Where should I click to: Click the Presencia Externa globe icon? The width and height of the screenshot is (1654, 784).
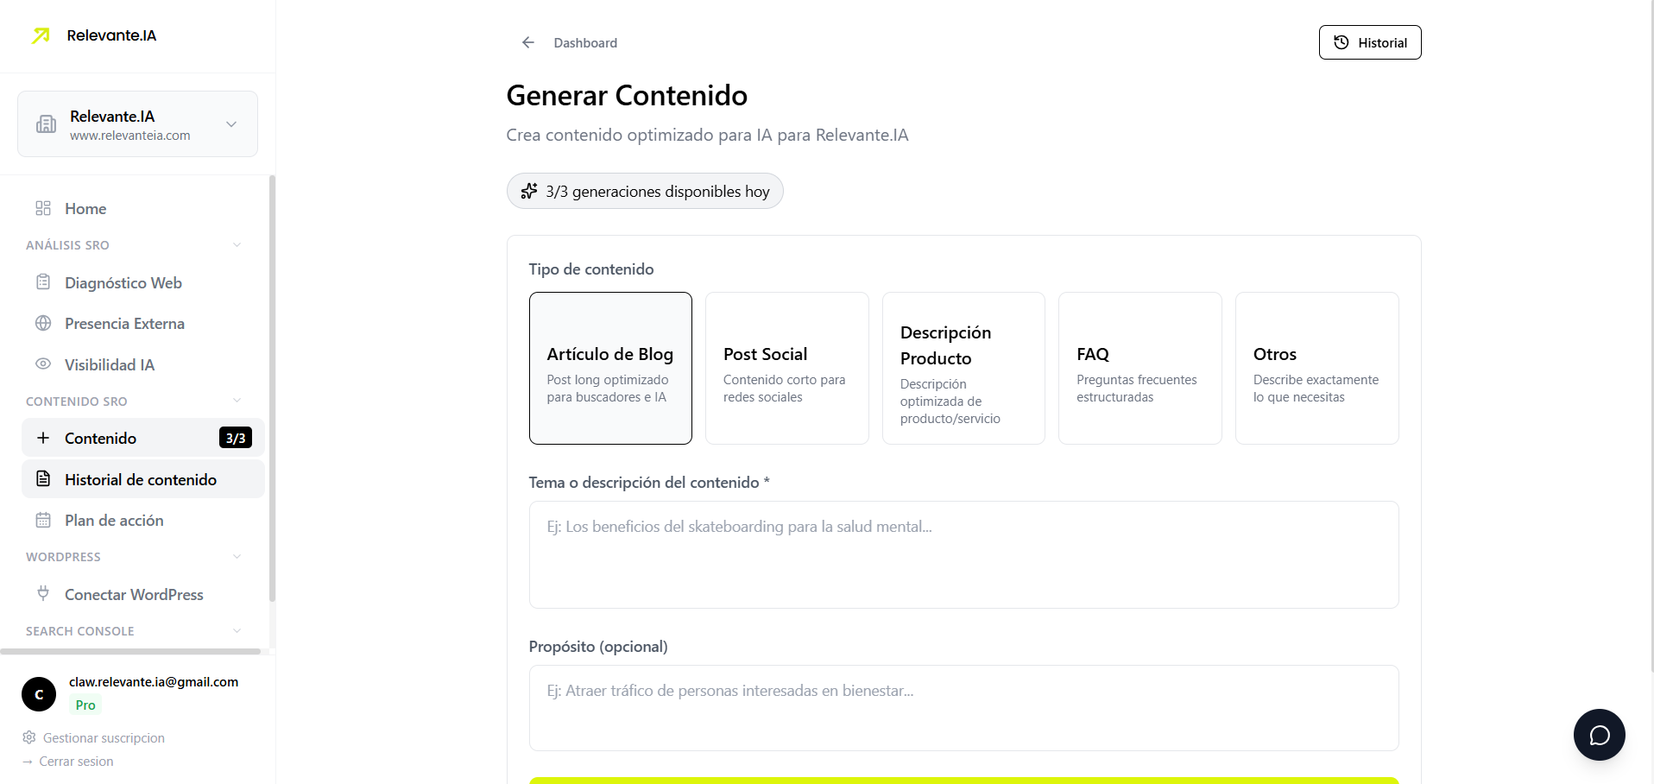43,323
